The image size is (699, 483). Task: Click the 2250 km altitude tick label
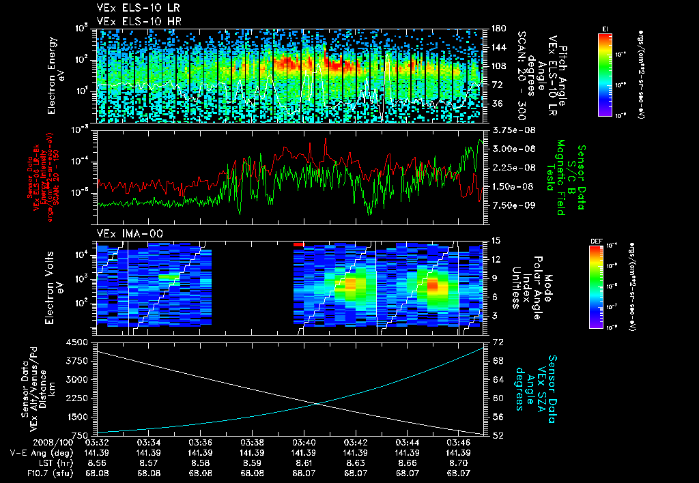(77, 399)
